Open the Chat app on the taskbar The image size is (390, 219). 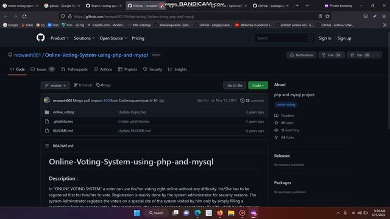coord(186,213)
